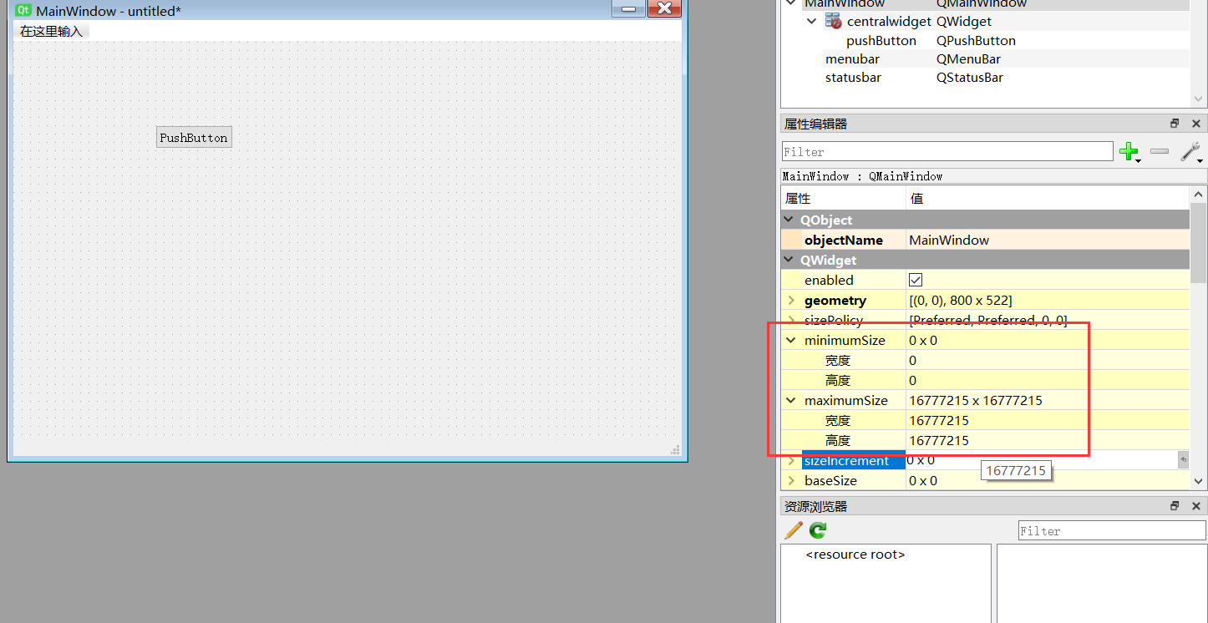The width and height of the screenshot is (1208, 623).
Task: Select menubar in the object inspector
Action: 852,58
